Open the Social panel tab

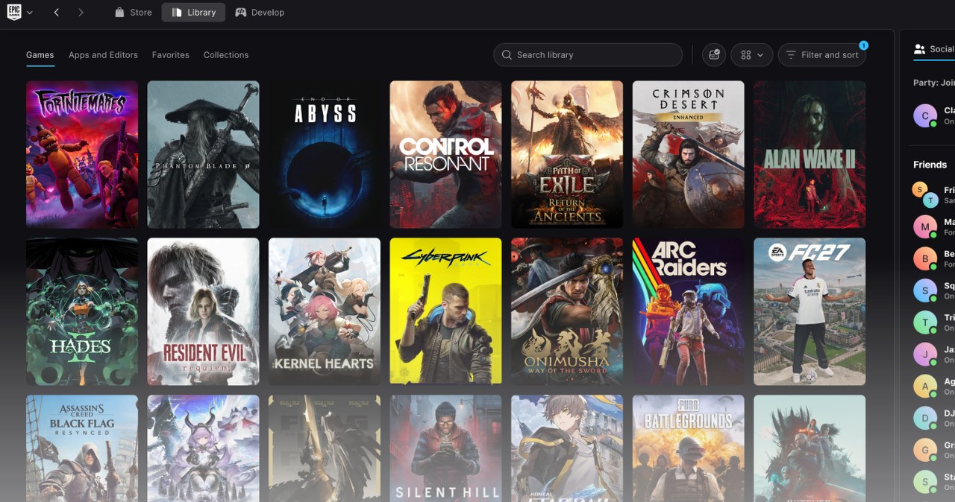coord(934,49)
